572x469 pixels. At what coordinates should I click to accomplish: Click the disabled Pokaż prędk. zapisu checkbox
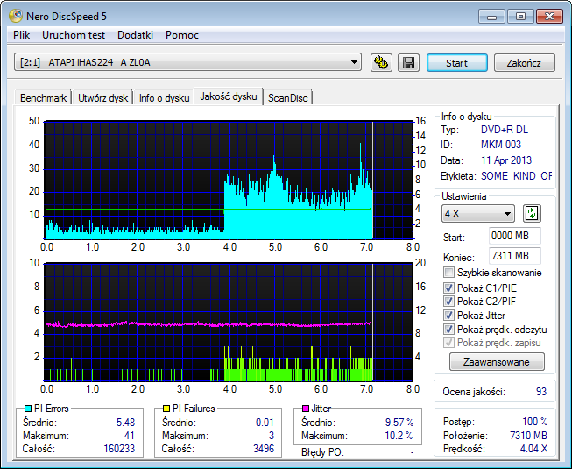pyautogui.click(x=448, y=343)
